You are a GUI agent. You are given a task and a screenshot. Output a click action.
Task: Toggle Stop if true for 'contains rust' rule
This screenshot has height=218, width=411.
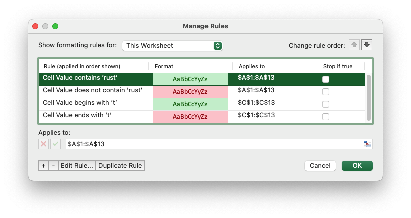[326, 79]
